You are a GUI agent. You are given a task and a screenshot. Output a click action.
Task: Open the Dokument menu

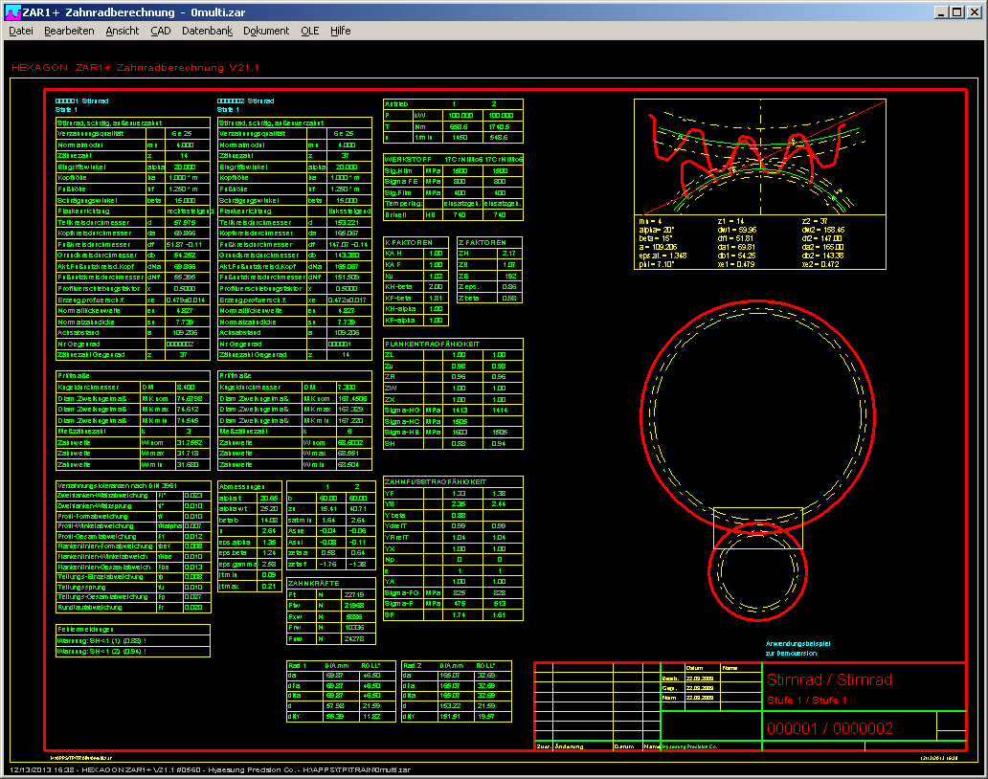265,31
